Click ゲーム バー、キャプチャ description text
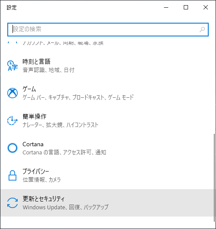 click(x=78, y=97)
